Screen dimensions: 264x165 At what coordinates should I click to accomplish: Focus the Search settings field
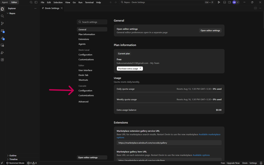tap(92, 22)
